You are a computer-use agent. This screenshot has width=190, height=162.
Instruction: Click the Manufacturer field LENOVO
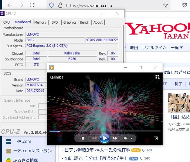coord(72,34)
